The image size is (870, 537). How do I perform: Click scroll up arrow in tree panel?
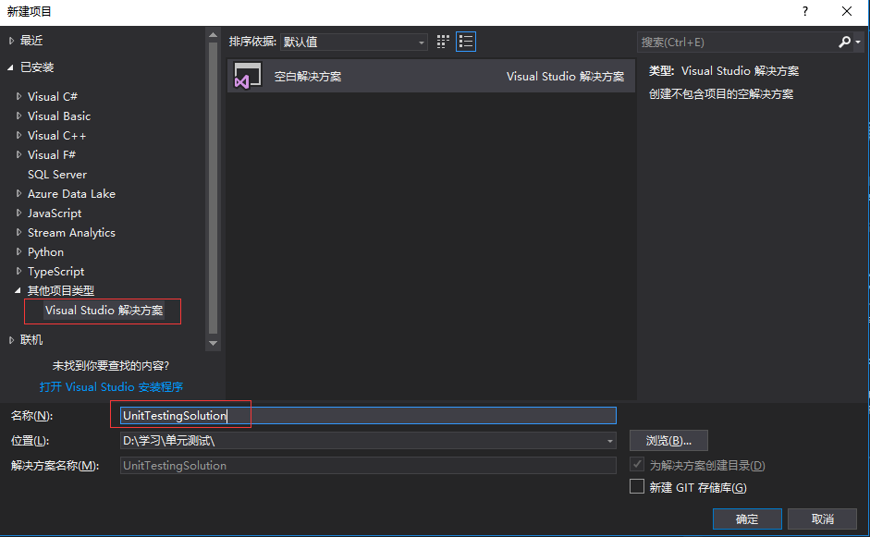tap(213, 35)
